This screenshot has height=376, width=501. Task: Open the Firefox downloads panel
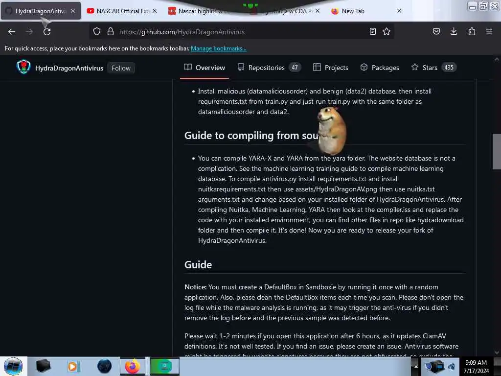point(454,31)
